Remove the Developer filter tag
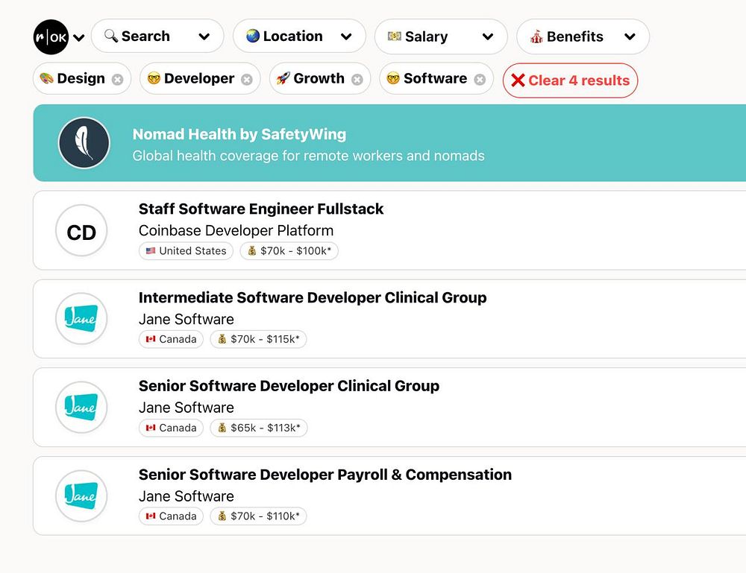 (247, 80)
